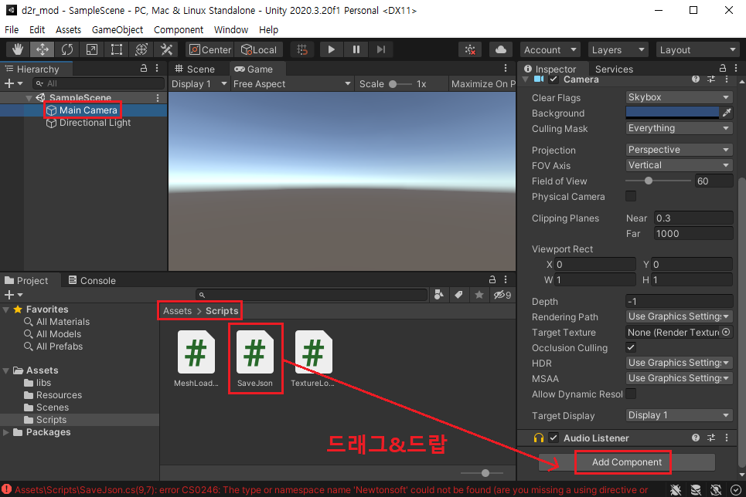Open Audio Listener component options menu
Screen dimensions: 746x497
click(727, 438)
